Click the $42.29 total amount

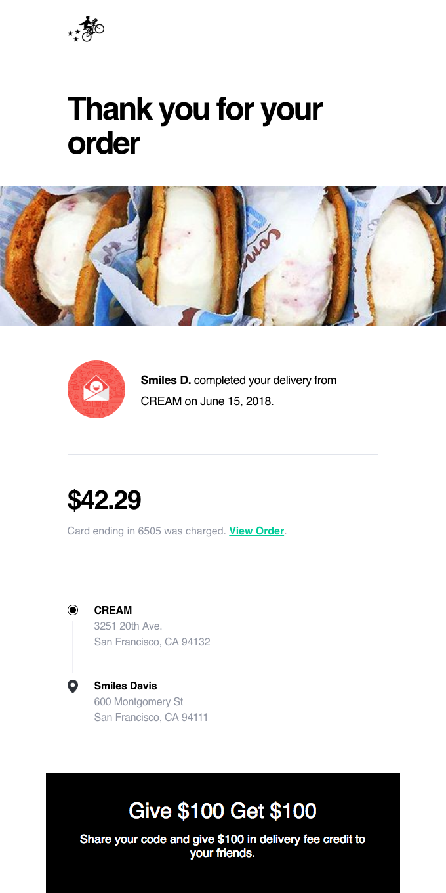104,500
